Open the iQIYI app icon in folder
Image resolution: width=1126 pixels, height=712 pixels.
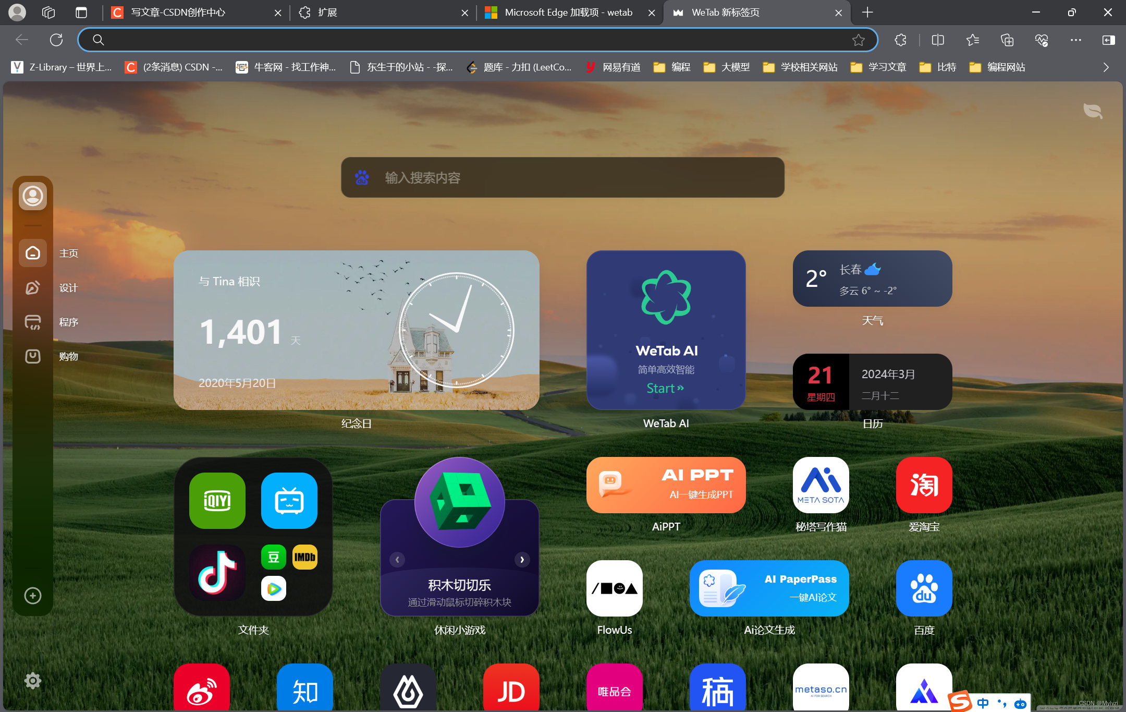[x=217, y=501]
